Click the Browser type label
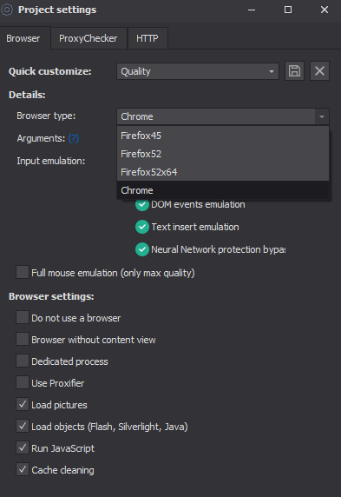341x497 pixels. pos(46,116)
